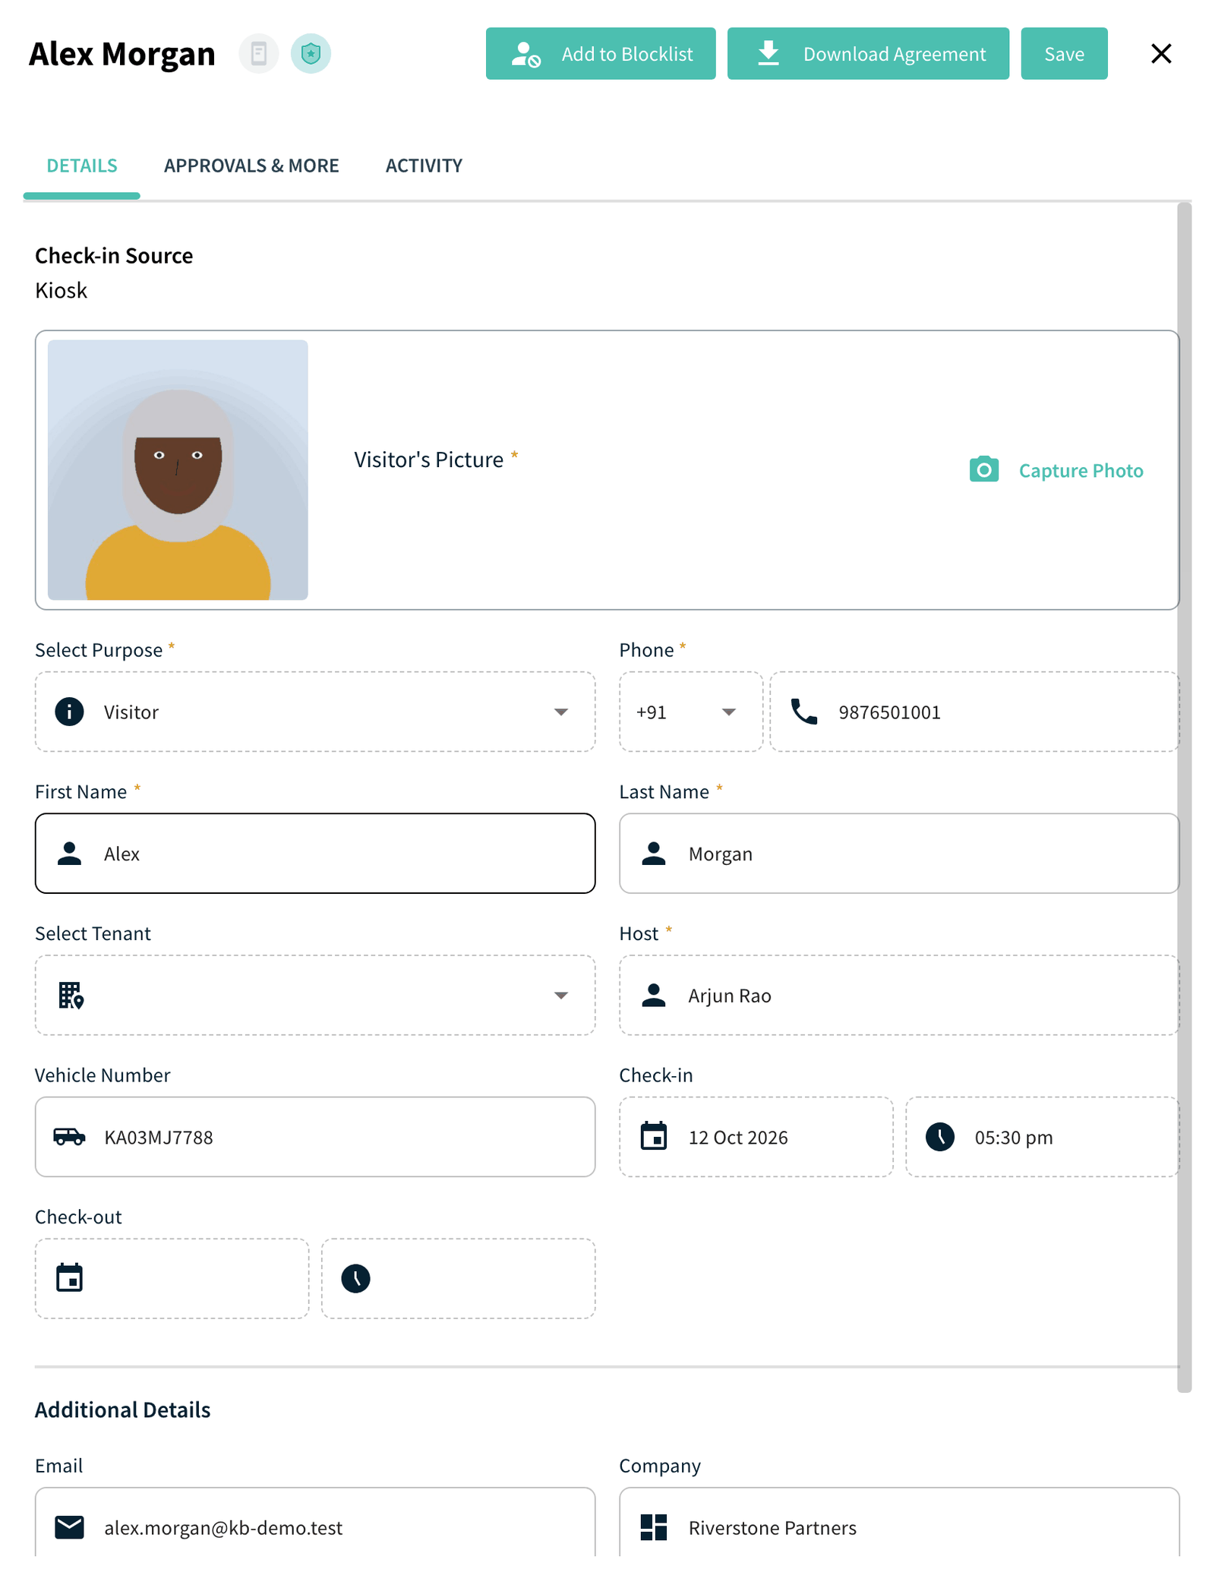Focus the First Name field with Alex
The image size is (1215, 1591).
coord(315,853)
